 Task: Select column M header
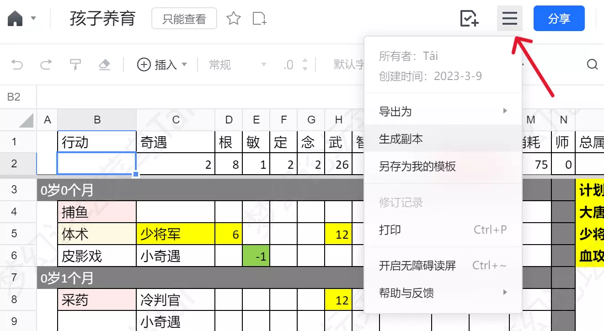(530, 120)
